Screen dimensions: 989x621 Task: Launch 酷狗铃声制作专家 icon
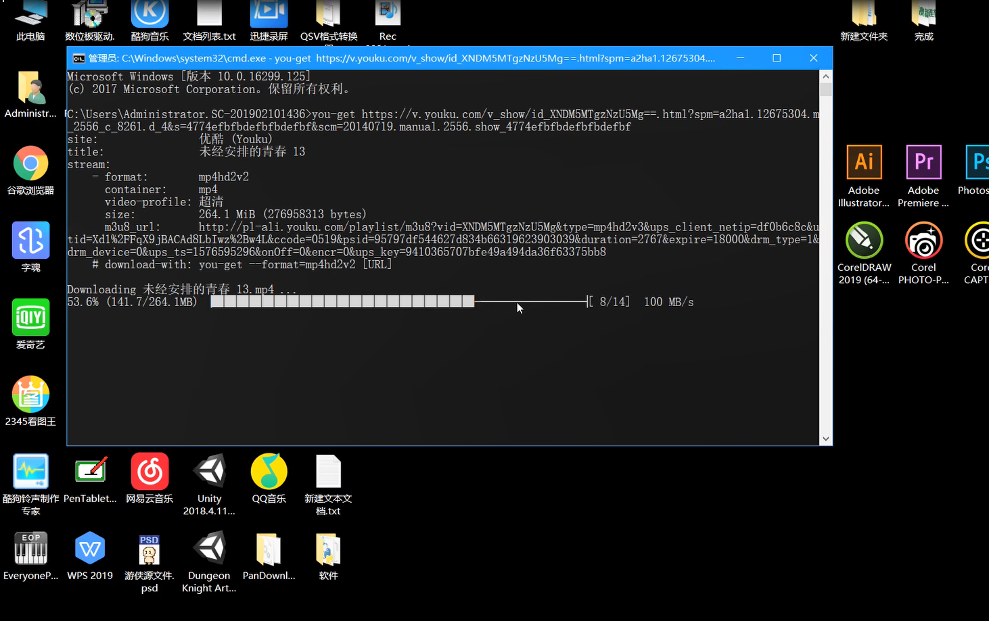tap(30, 484)
